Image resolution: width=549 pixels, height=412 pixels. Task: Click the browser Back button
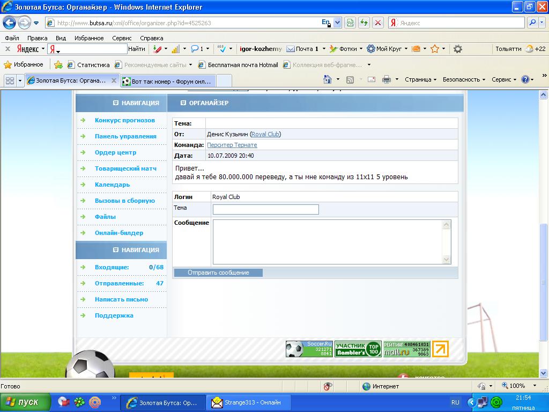[x=9, y=23]
